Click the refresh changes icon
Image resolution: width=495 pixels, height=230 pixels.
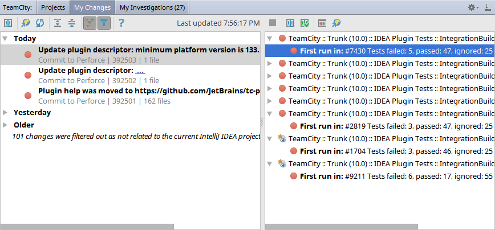[x=40, y=23]
